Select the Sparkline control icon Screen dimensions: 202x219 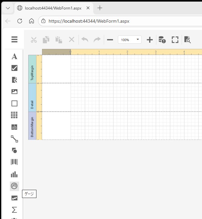pyautogui.click(x=14, y=198)
